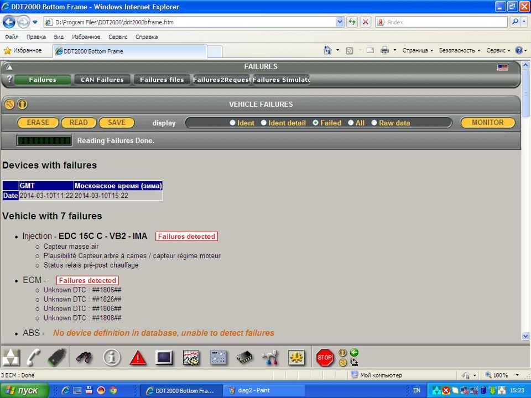Click the search magnifier button

pos(515,22)
